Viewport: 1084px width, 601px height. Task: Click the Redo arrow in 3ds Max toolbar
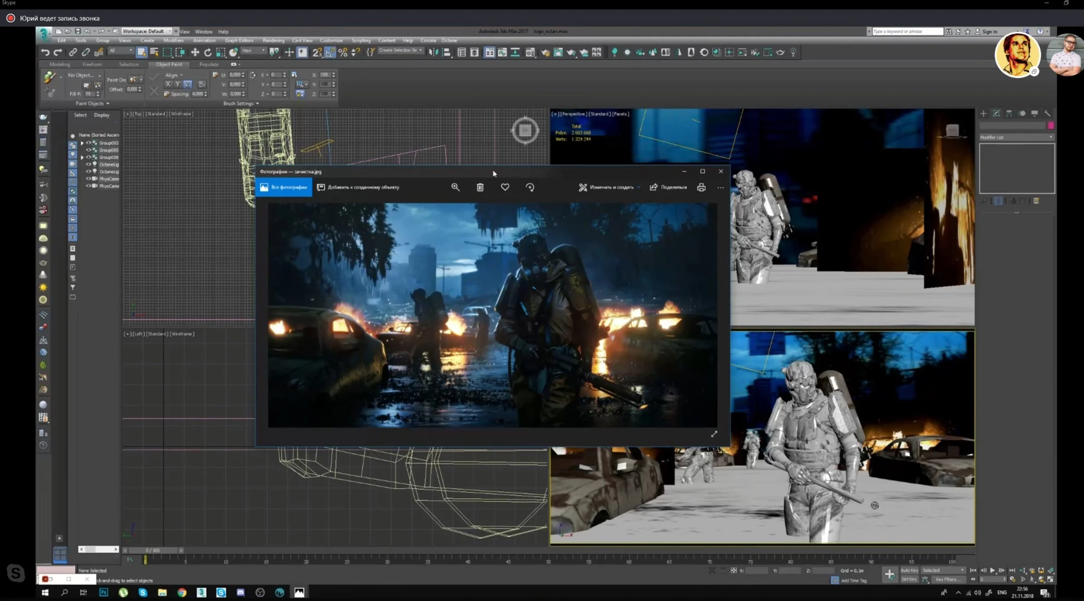click(58, 52)
